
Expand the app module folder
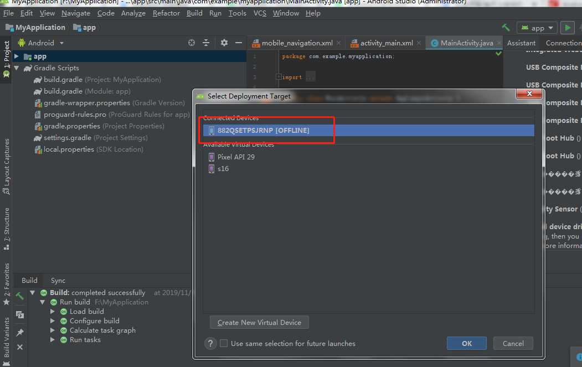click(x=16, y=56)
